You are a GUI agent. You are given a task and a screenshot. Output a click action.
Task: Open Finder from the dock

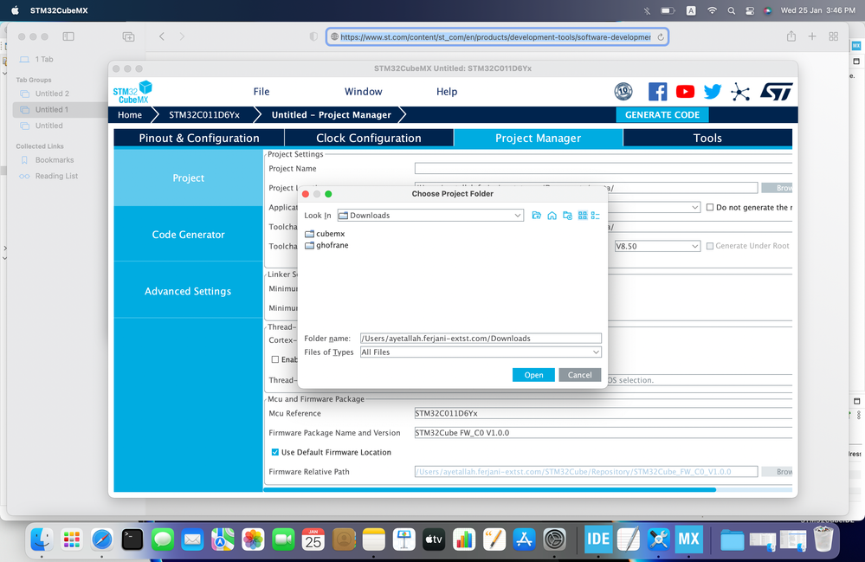42,539
